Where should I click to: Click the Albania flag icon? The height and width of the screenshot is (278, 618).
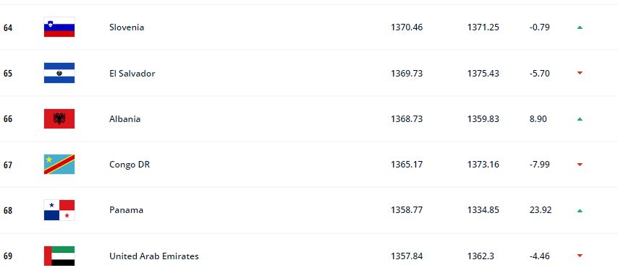(59, 118)
